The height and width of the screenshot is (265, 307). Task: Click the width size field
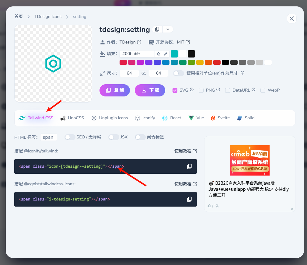[x=129, y=73]
